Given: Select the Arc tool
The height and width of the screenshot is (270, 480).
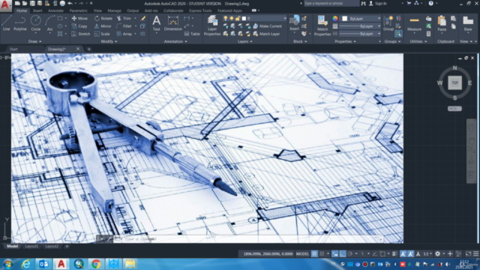Looking at the screenshot, I should pos(50,23).
